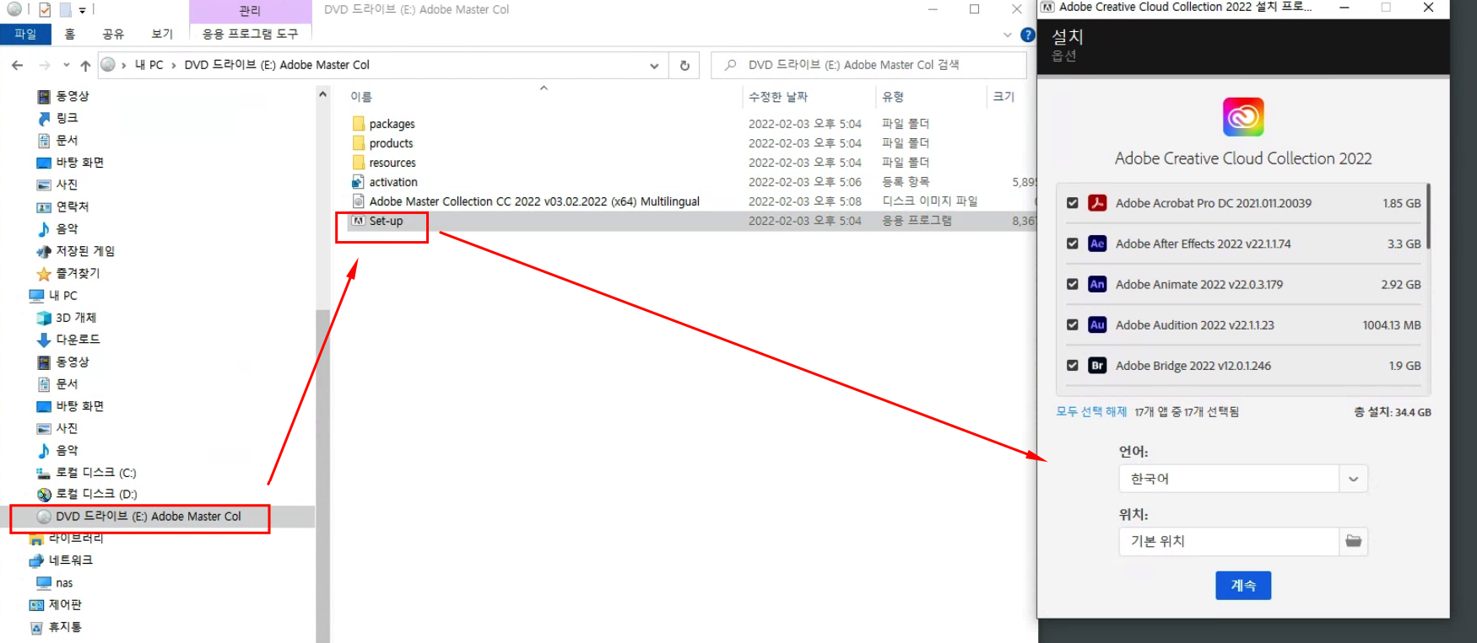Click the 네트워크 icon in sidebar
The height and width of the screenshot is (643, 1477).
(x=36, y=560)
